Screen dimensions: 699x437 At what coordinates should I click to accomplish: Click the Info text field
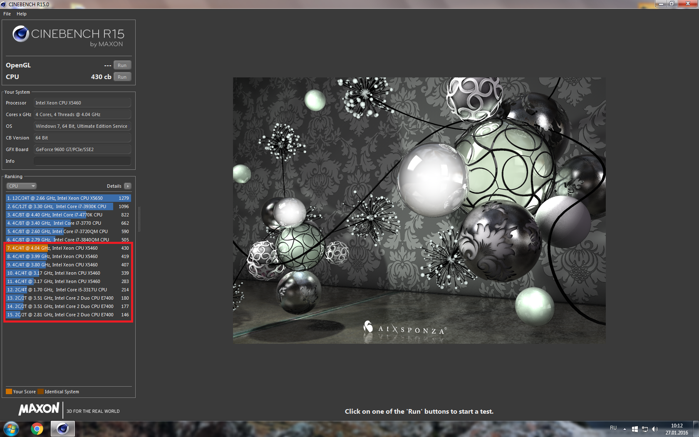click(82, 161)
